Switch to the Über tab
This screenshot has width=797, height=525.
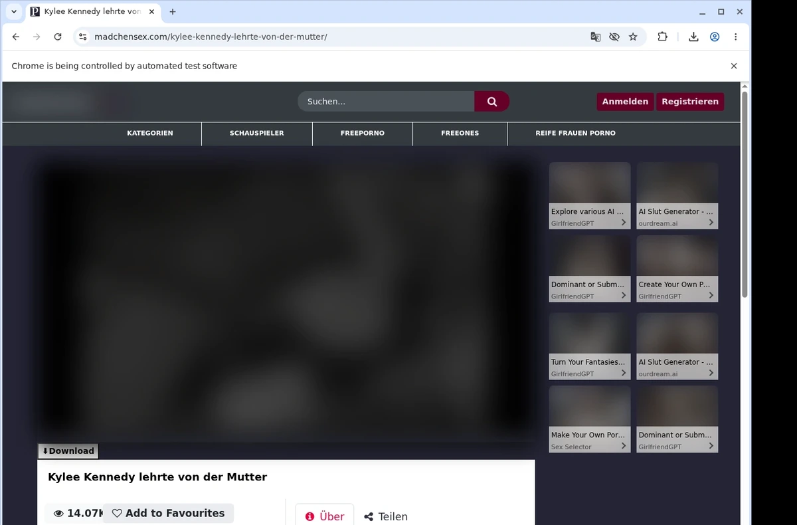(x=324, y=516)
